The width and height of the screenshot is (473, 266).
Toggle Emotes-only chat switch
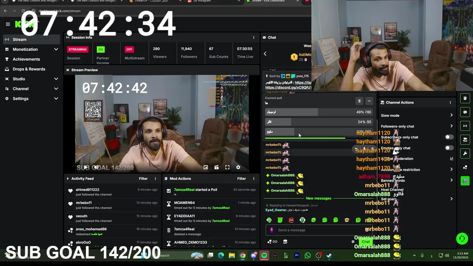tap(449, 148)
